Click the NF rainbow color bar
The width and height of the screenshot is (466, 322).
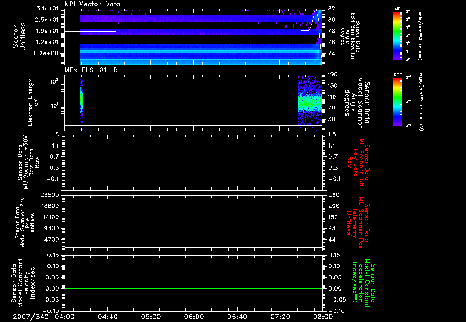pos(398,36)
